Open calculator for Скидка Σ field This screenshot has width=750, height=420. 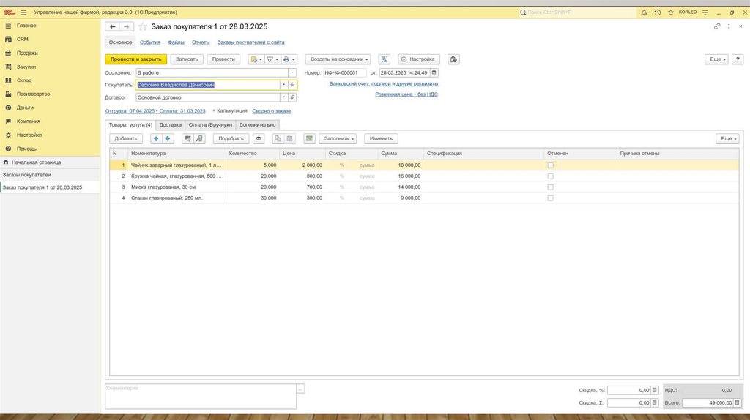coord(654,402)
